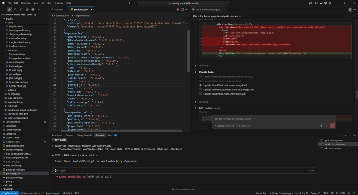The image size is (358, 195).
Task: Click the swap arrows icon in title bar
Action: (x=310, y=3)
